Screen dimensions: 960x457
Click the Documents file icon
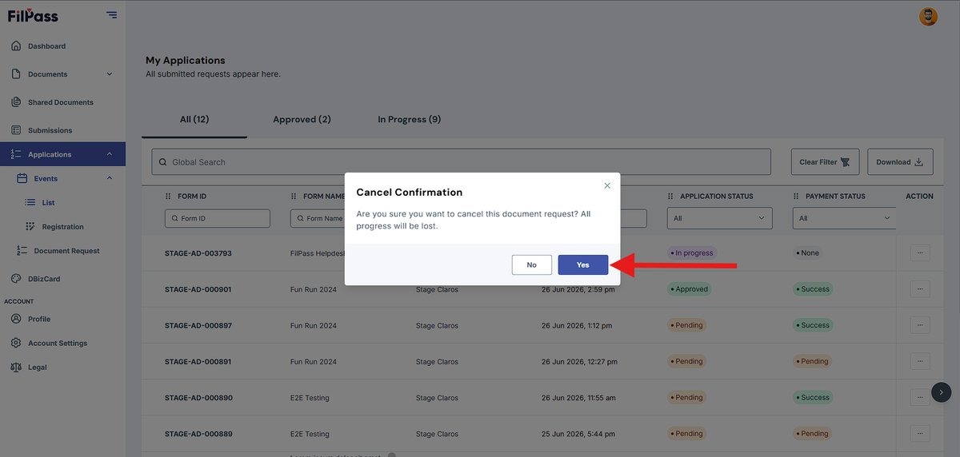(x=16, y=74)
